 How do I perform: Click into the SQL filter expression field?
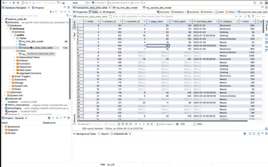coord(173,17)
